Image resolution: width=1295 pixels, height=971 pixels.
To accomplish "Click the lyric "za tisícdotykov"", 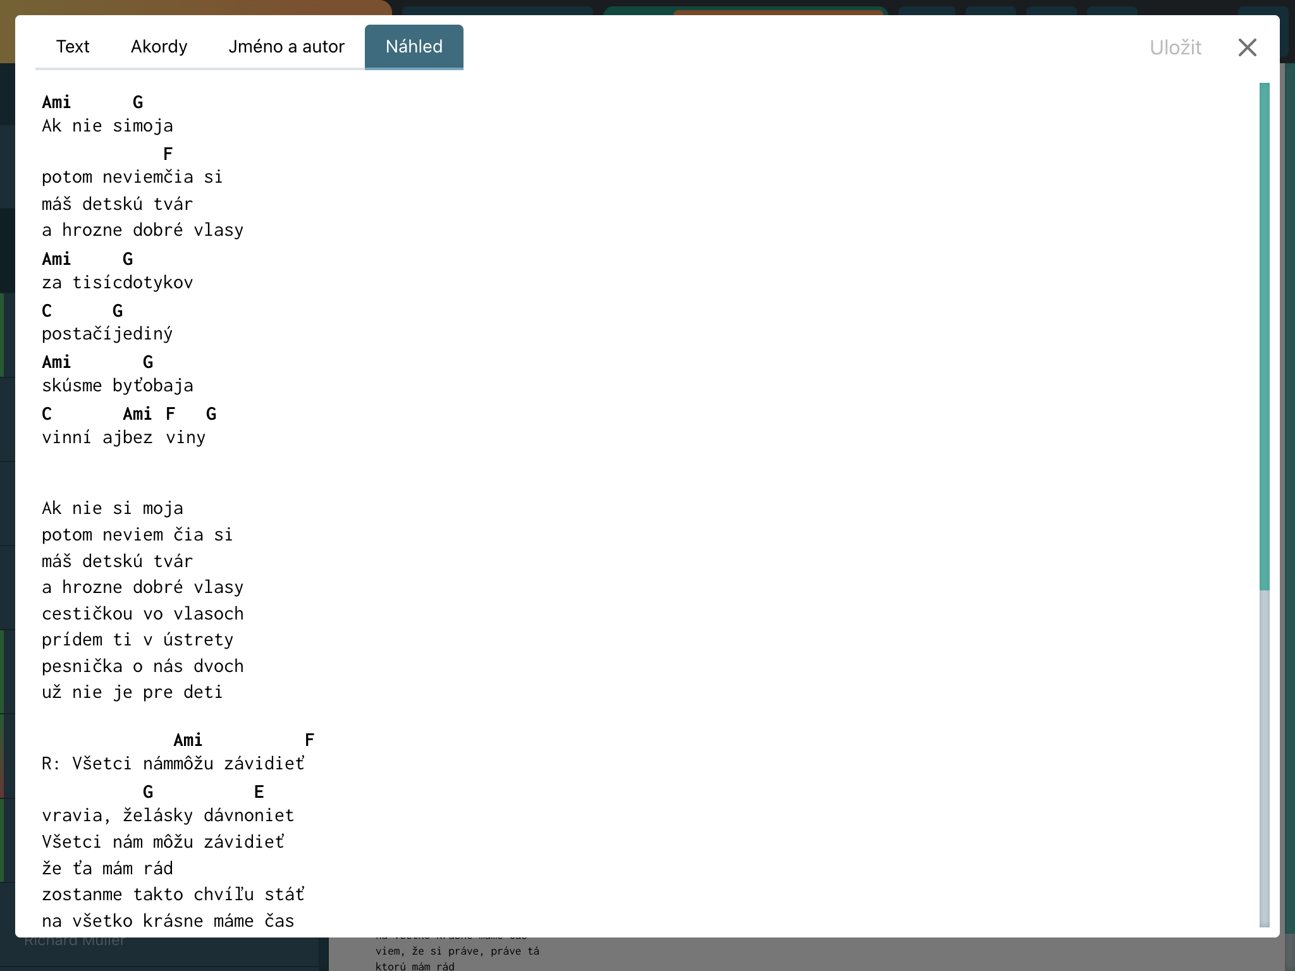I will tap(118, 283).
